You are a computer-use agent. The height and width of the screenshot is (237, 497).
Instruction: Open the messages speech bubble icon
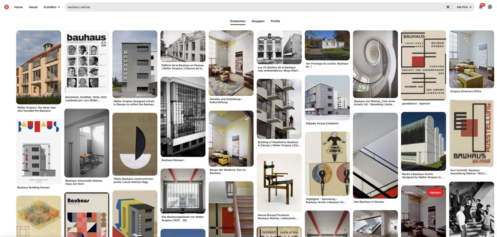[490, 7]
